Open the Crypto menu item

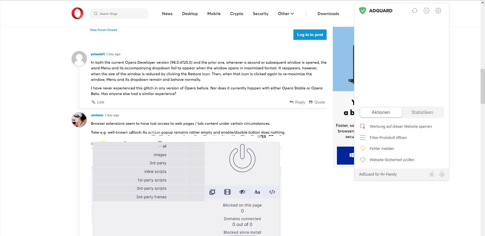pos(237,14)
